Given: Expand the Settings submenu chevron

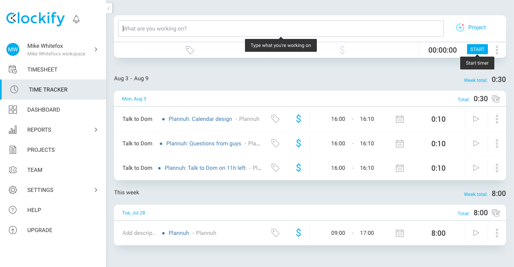Looking at the screenshot, I should (96, 190).
